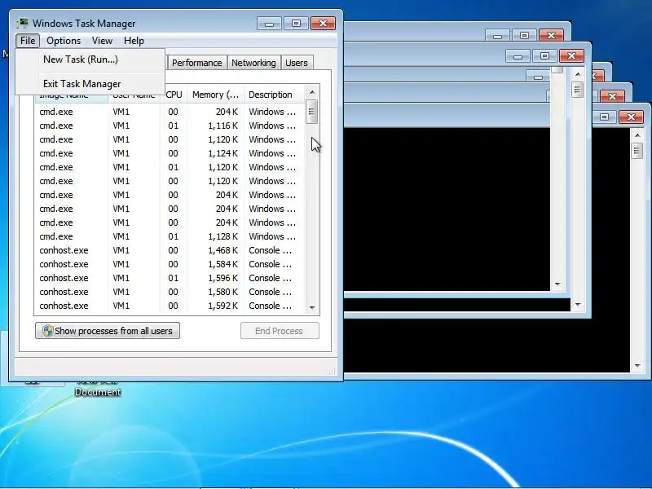Click process list scrollbar up arrow

312,92
